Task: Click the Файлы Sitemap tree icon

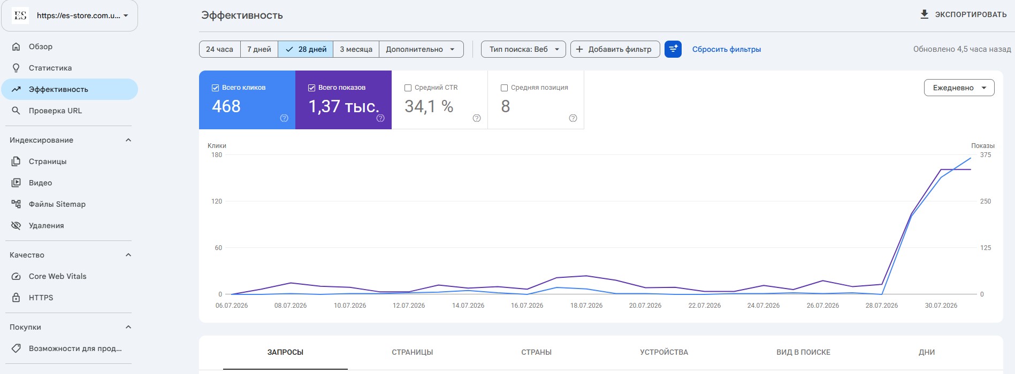Action: click(17, 204)
